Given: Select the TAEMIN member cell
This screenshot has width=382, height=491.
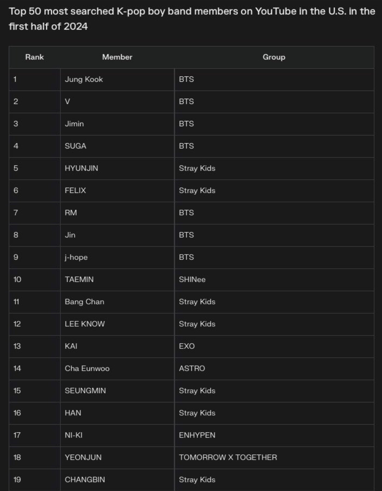Looking at the screenshot, I should click(79, 279).
